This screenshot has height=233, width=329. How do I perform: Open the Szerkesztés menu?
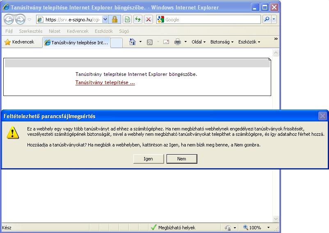click(31, 31)
